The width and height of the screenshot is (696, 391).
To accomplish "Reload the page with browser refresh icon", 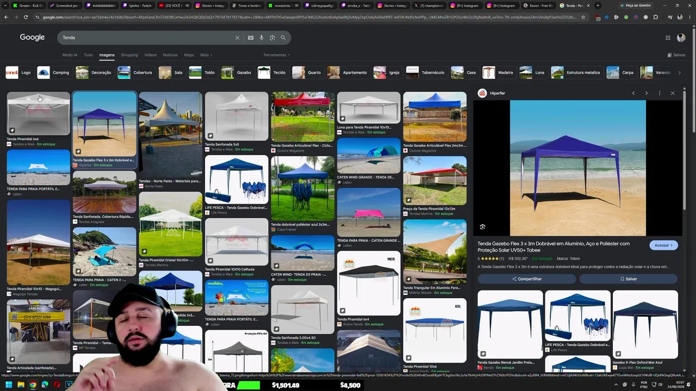I will (26, 17).
